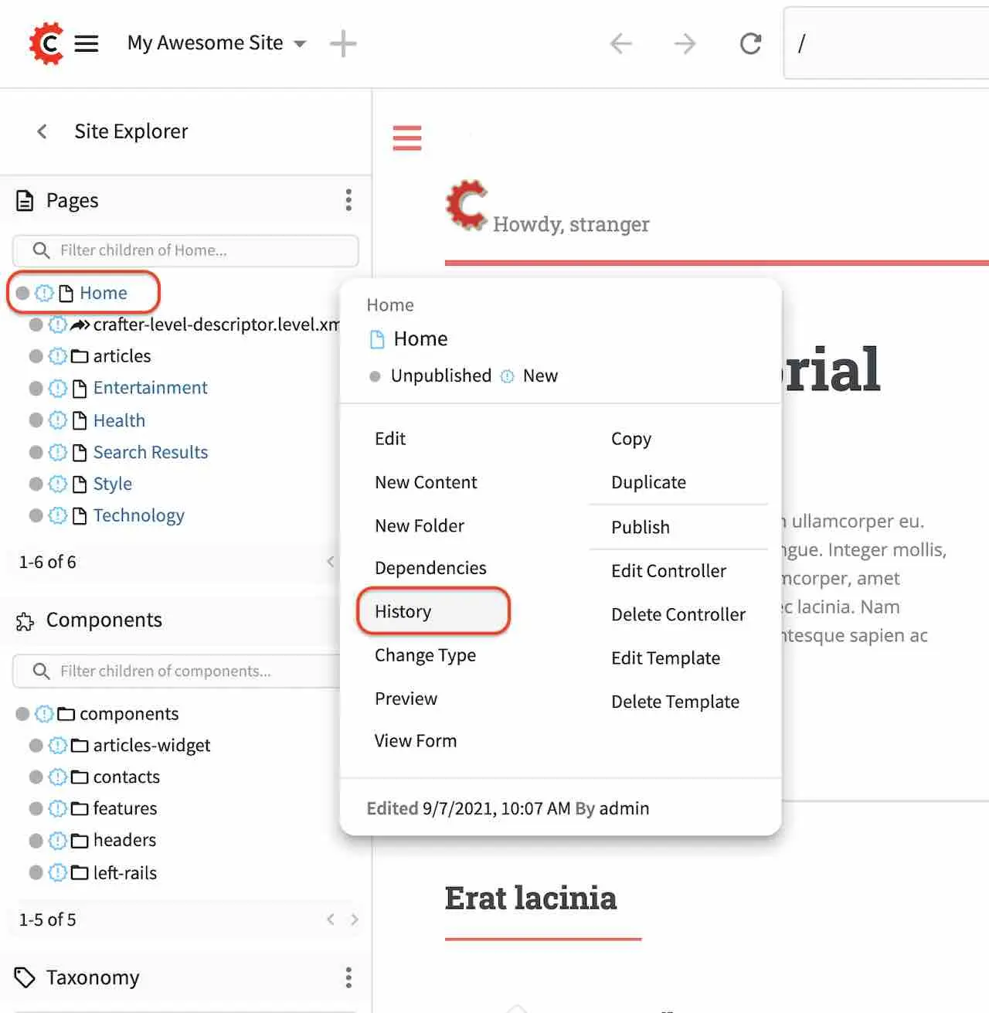Go forward with the right arrow
989x1013 pixels.
coord(685,43)
